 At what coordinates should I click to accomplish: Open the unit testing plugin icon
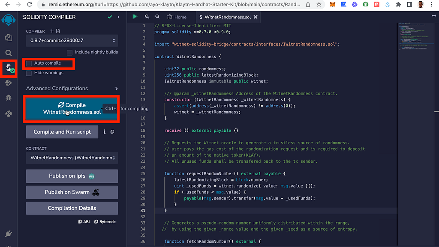click(9, 113)
